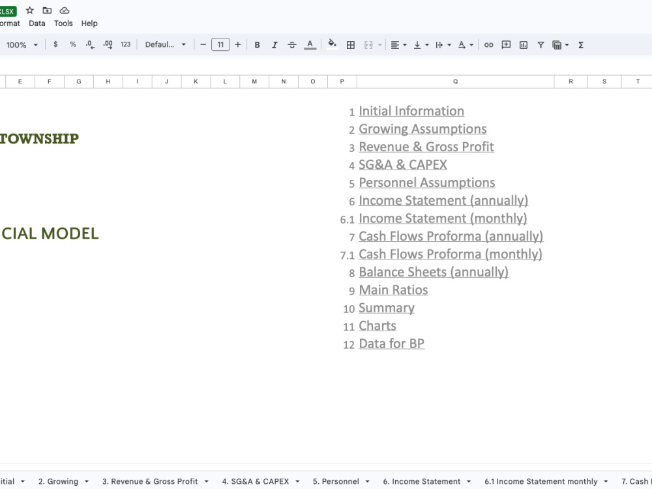This screenshot has width=652, height=489.
Task: Open Cash Flows Proforma (monthly) link
Action: pos(451,254)
